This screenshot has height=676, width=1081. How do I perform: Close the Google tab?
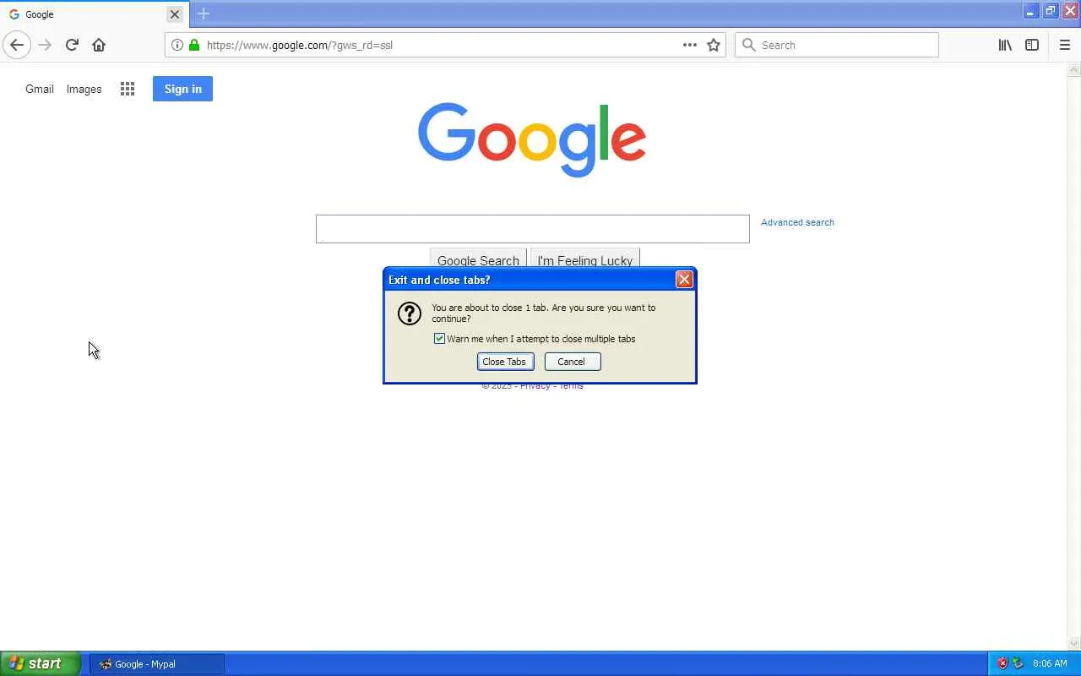(x=175, y=14)
